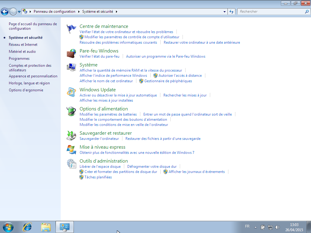The height and width of the screenshot is (233, 311).
Task: Click the Windows Update icon
Action: click(71, 92)
